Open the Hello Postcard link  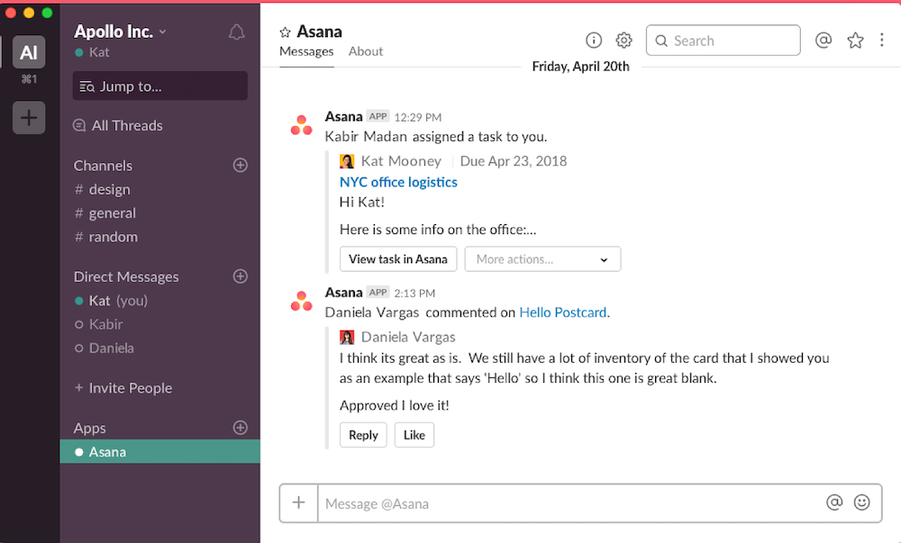click(562, 312)
